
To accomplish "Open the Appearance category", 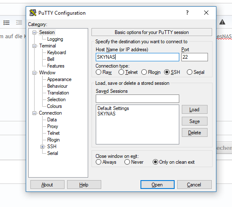I will [x=59, y=79].
